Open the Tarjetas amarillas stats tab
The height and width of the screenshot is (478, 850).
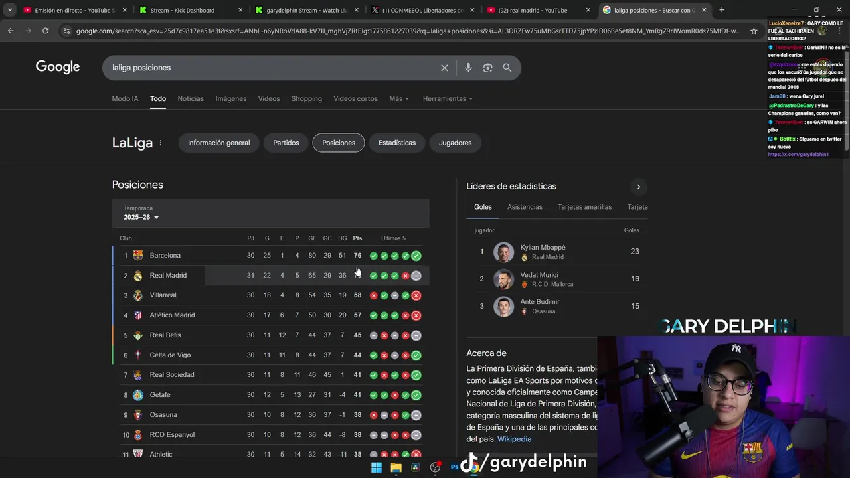coord(585,207)
